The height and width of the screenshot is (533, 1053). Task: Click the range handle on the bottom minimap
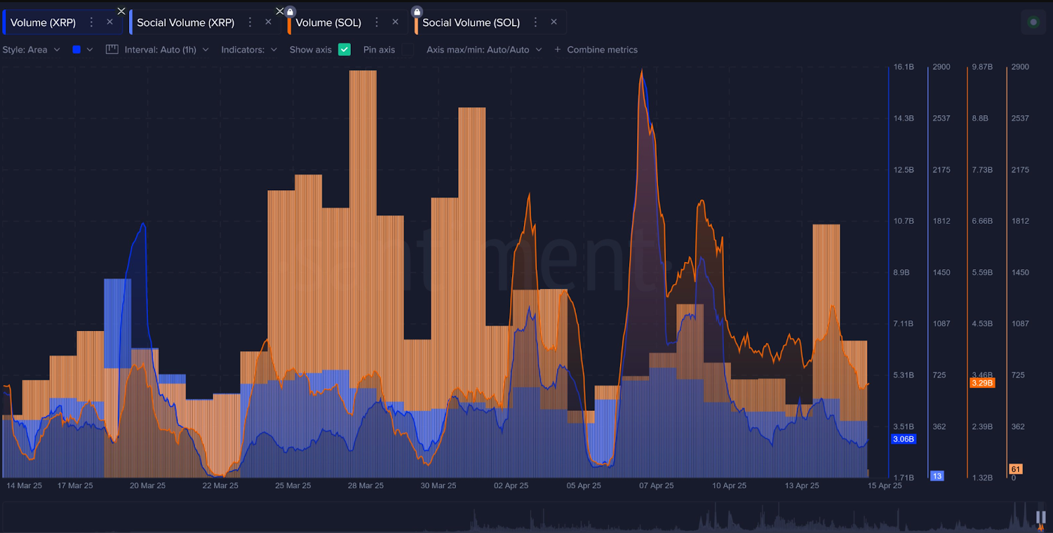[x=1040, y=517]
